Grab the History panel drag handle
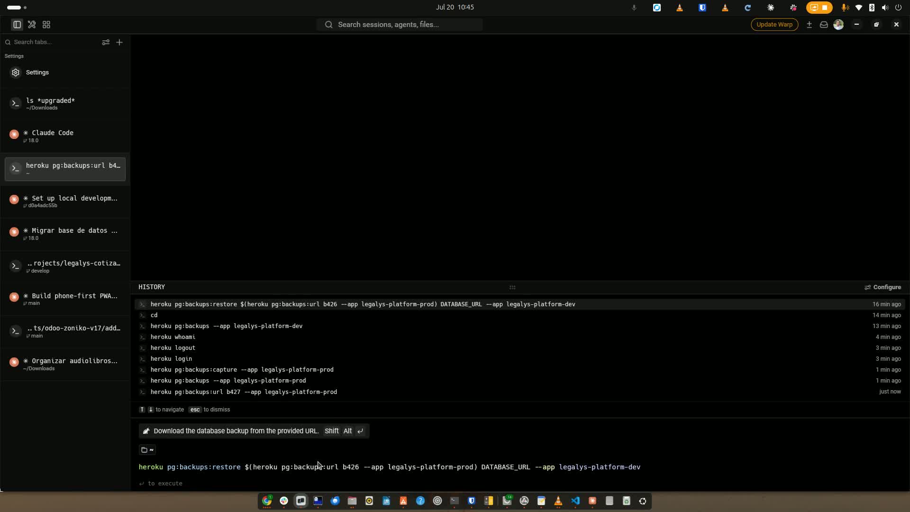Screen dimensions: 910x512 512,287
